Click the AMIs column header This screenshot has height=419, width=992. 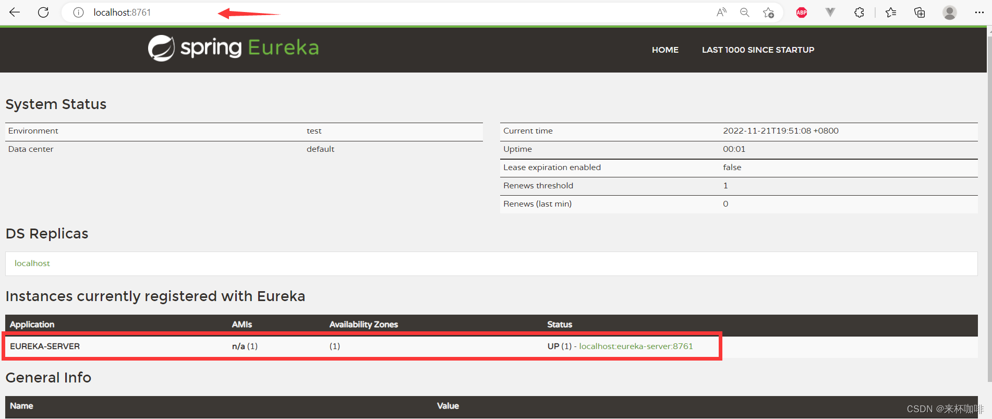pyautogui.click(x=242, y=325)
